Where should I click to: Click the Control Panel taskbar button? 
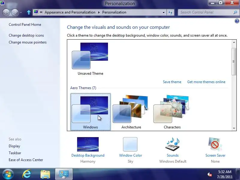coord(64,174)
